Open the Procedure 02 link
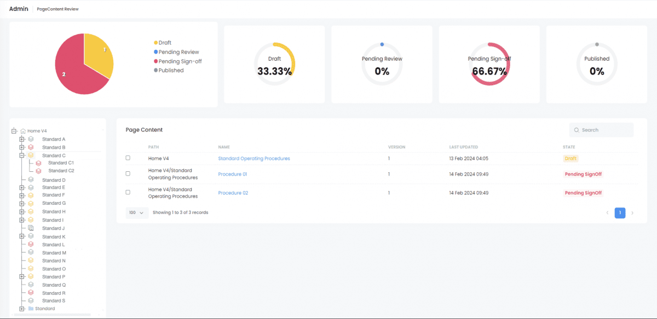657x319 pixels. pyautogui.click(x=233, y=193)
